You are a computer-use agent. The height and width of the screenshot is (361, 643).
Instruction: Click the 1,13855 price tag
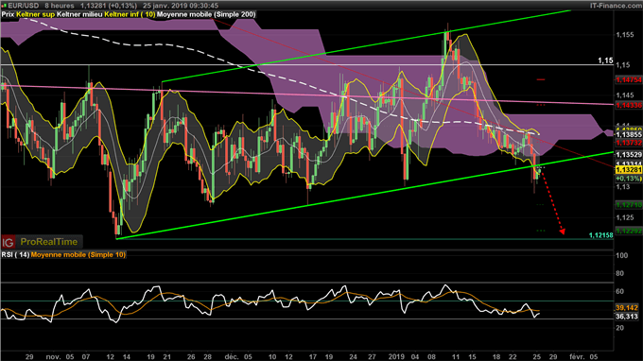pos(629,135)
